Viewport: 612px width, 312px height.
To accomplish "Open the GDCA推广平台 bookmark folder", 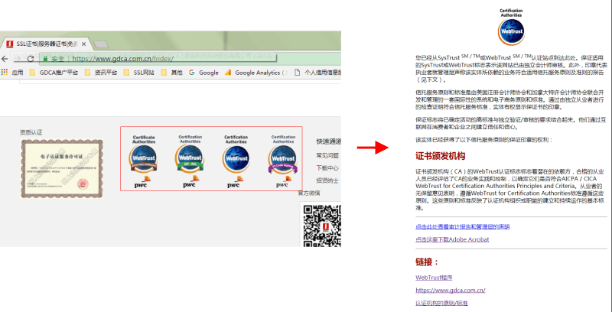I will pos(54,73).
